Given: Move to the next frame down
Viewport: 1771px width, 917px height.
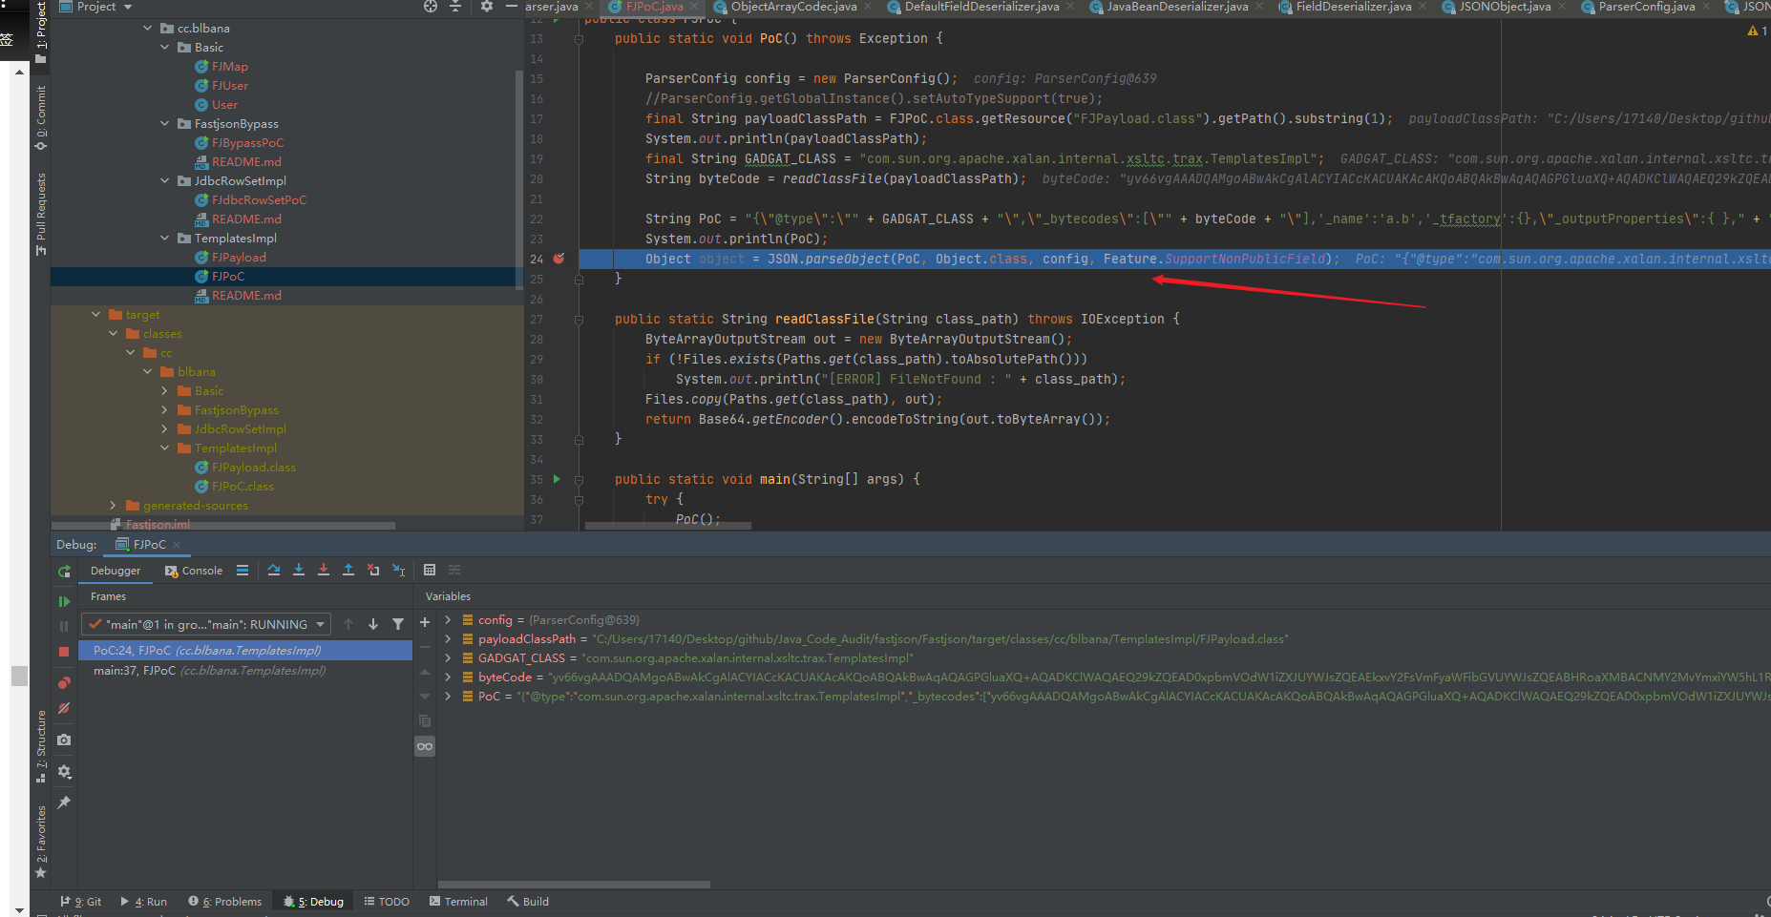Looking at the screenshot, I should click(x=373, y=624).
